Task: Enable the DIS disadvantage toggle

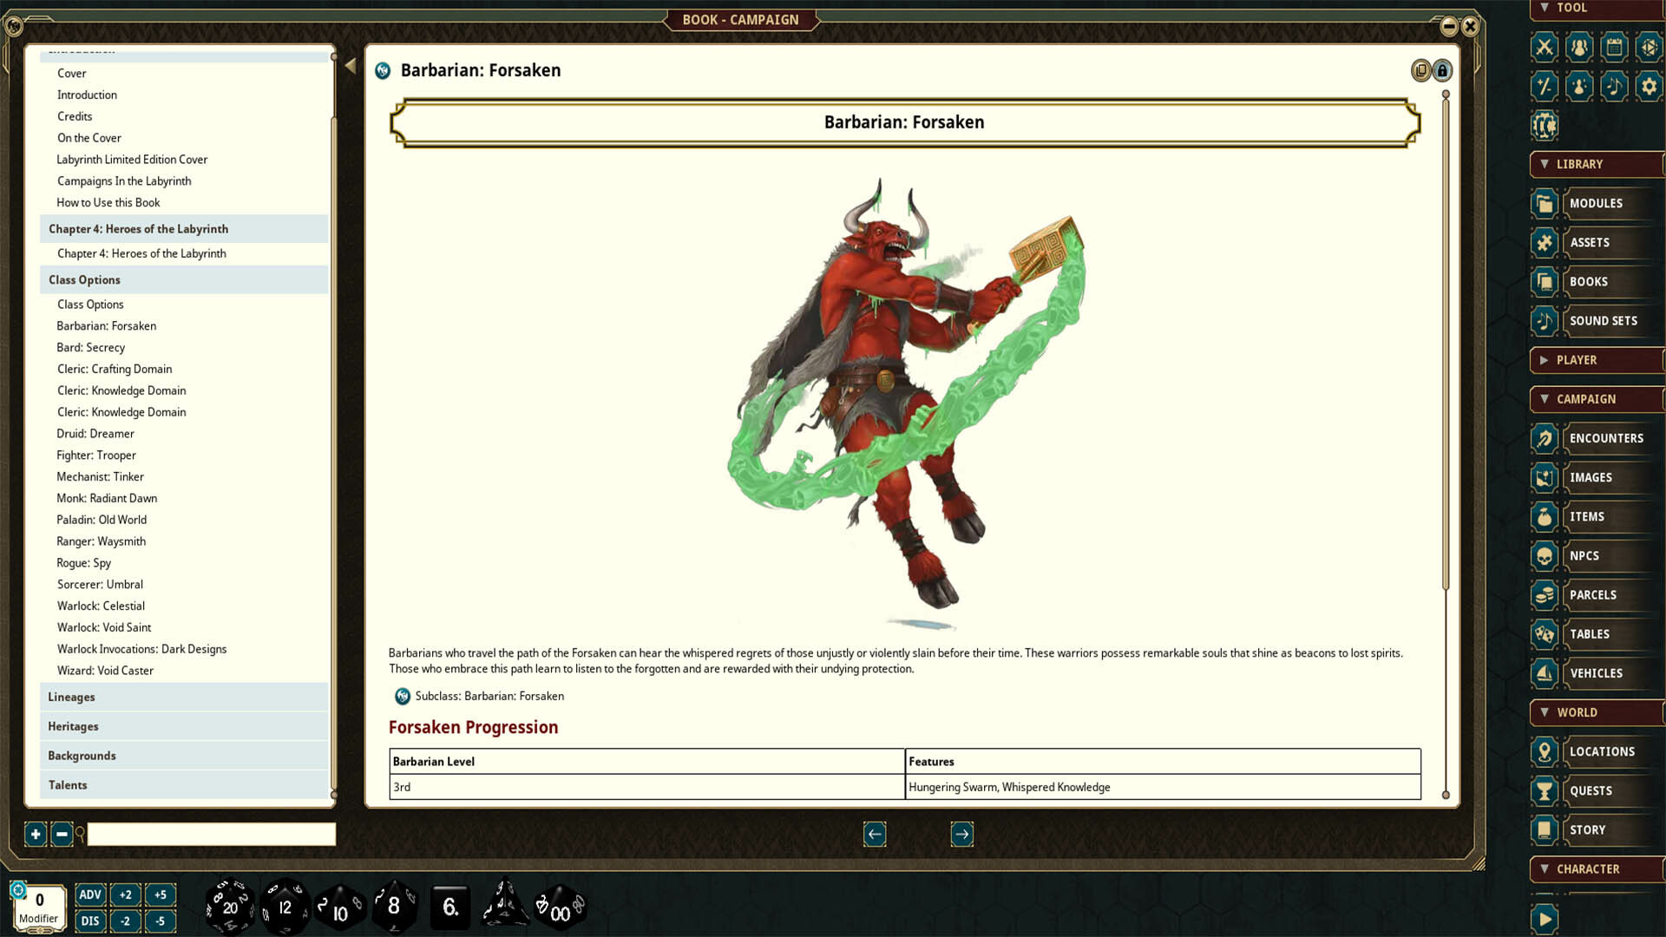Action: (89, 921)
